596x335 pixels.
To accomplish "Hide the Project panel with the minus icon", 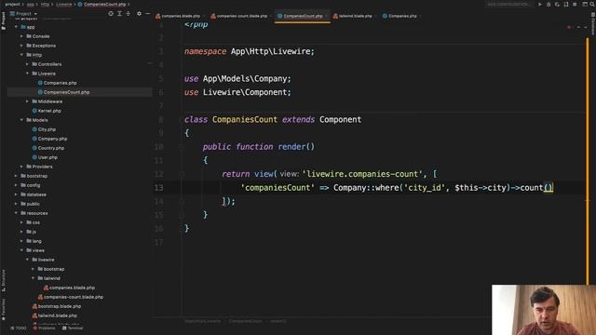I will (x=148, y=14).
